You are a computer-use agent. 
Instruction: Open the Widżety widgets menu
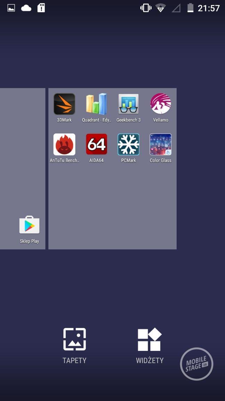pyautogui.click(x=150, y=339)
